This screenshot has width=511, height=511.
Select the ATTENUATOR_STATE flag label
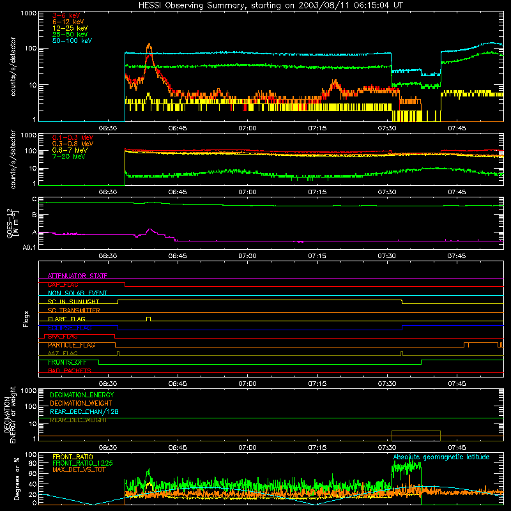pyautogui.click(x=77, y=276)
